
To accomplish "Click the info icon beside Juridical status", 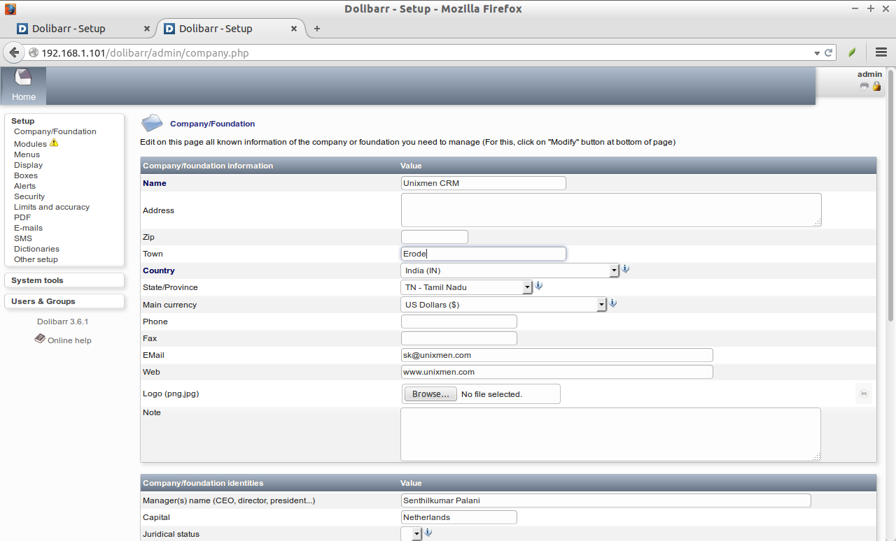I will pos(428,533).
